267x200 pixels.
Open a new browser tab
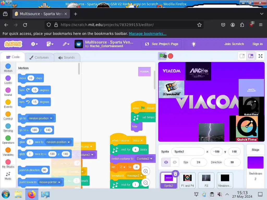(x=75, y=14)
